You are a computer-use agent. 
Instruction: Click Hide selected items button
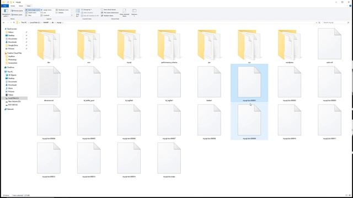(124, 13)
